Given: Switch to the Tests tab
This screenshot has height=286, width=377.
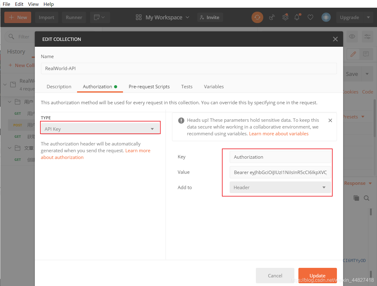Looking at the screenshot, I should pos(187,87).
